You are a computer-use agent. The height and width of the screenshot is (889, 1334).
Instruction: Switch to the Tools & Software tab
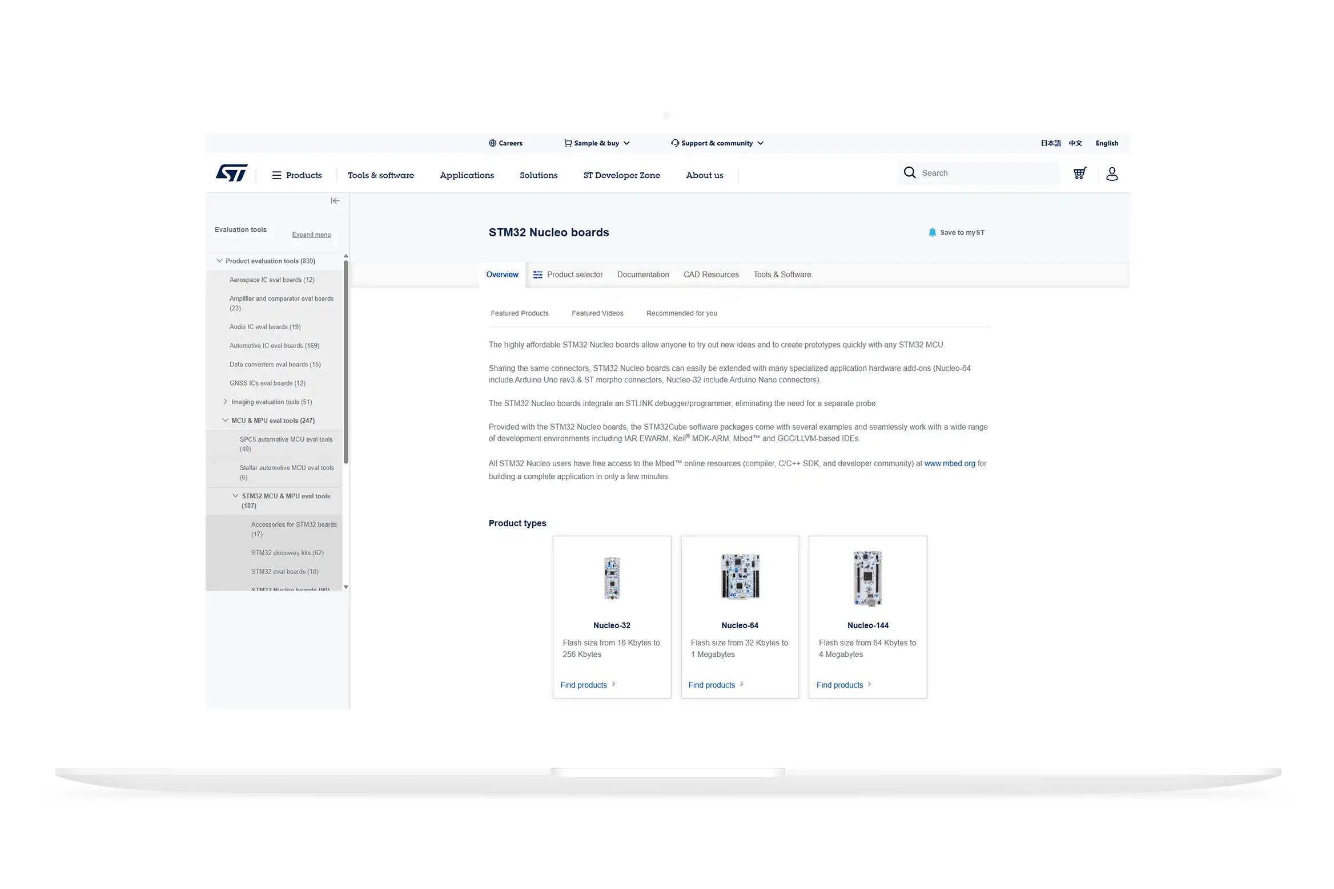coord(782,274)
